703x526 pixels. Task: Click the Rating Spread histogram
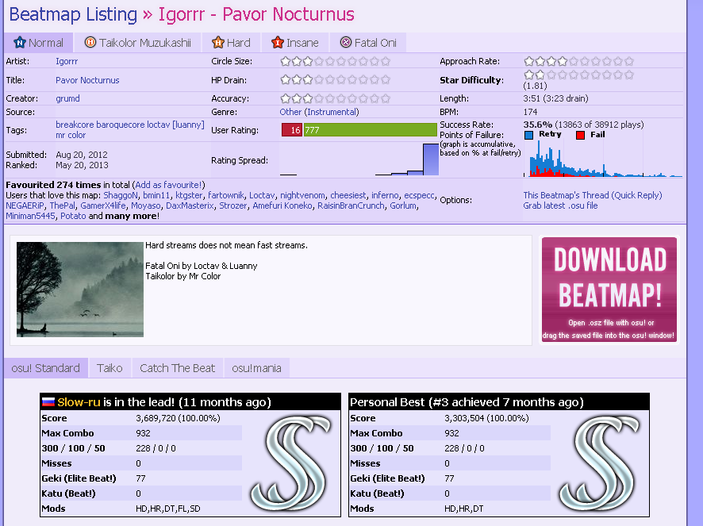[x=359, y=159]
